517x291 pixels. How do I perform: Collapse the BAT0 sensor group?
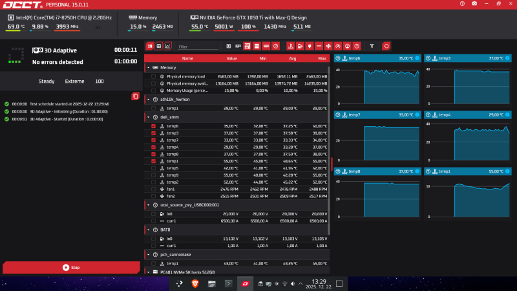(149, 230)
